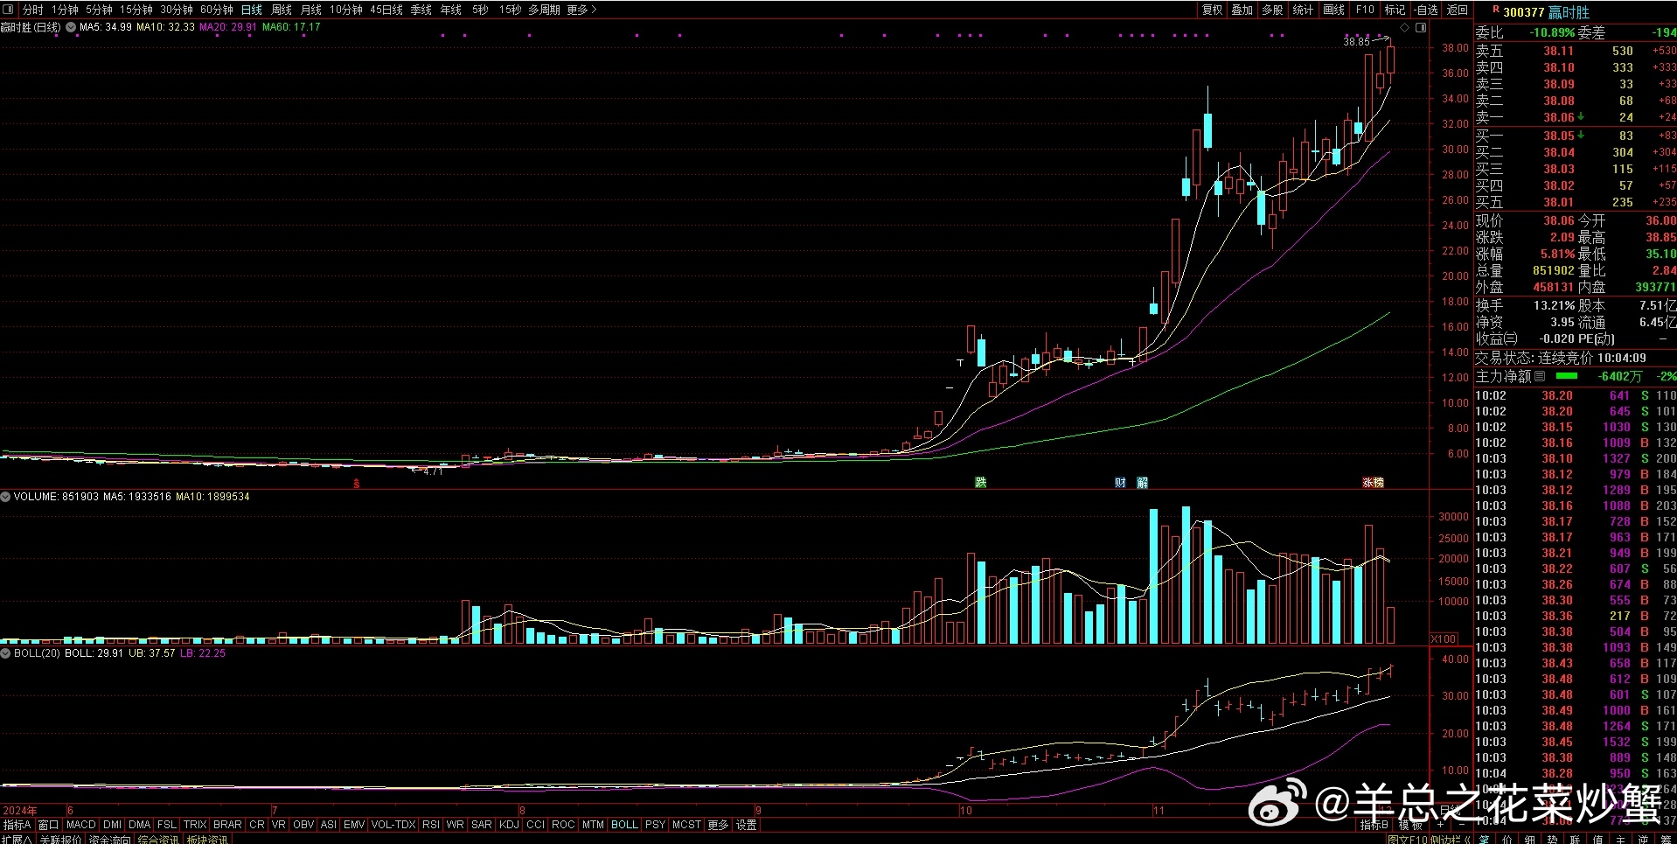Open indicator 设置 settings
1677x844 pixels.
click(746, 825)
